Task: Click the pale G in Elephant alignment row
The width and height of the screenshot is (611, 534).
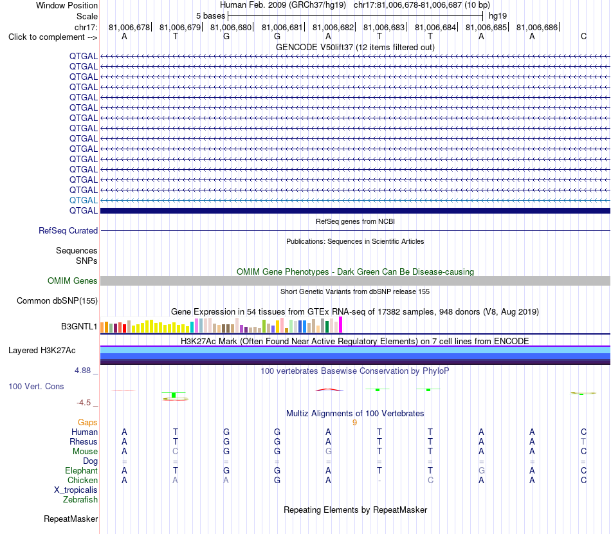Action: tap(481, 471)
